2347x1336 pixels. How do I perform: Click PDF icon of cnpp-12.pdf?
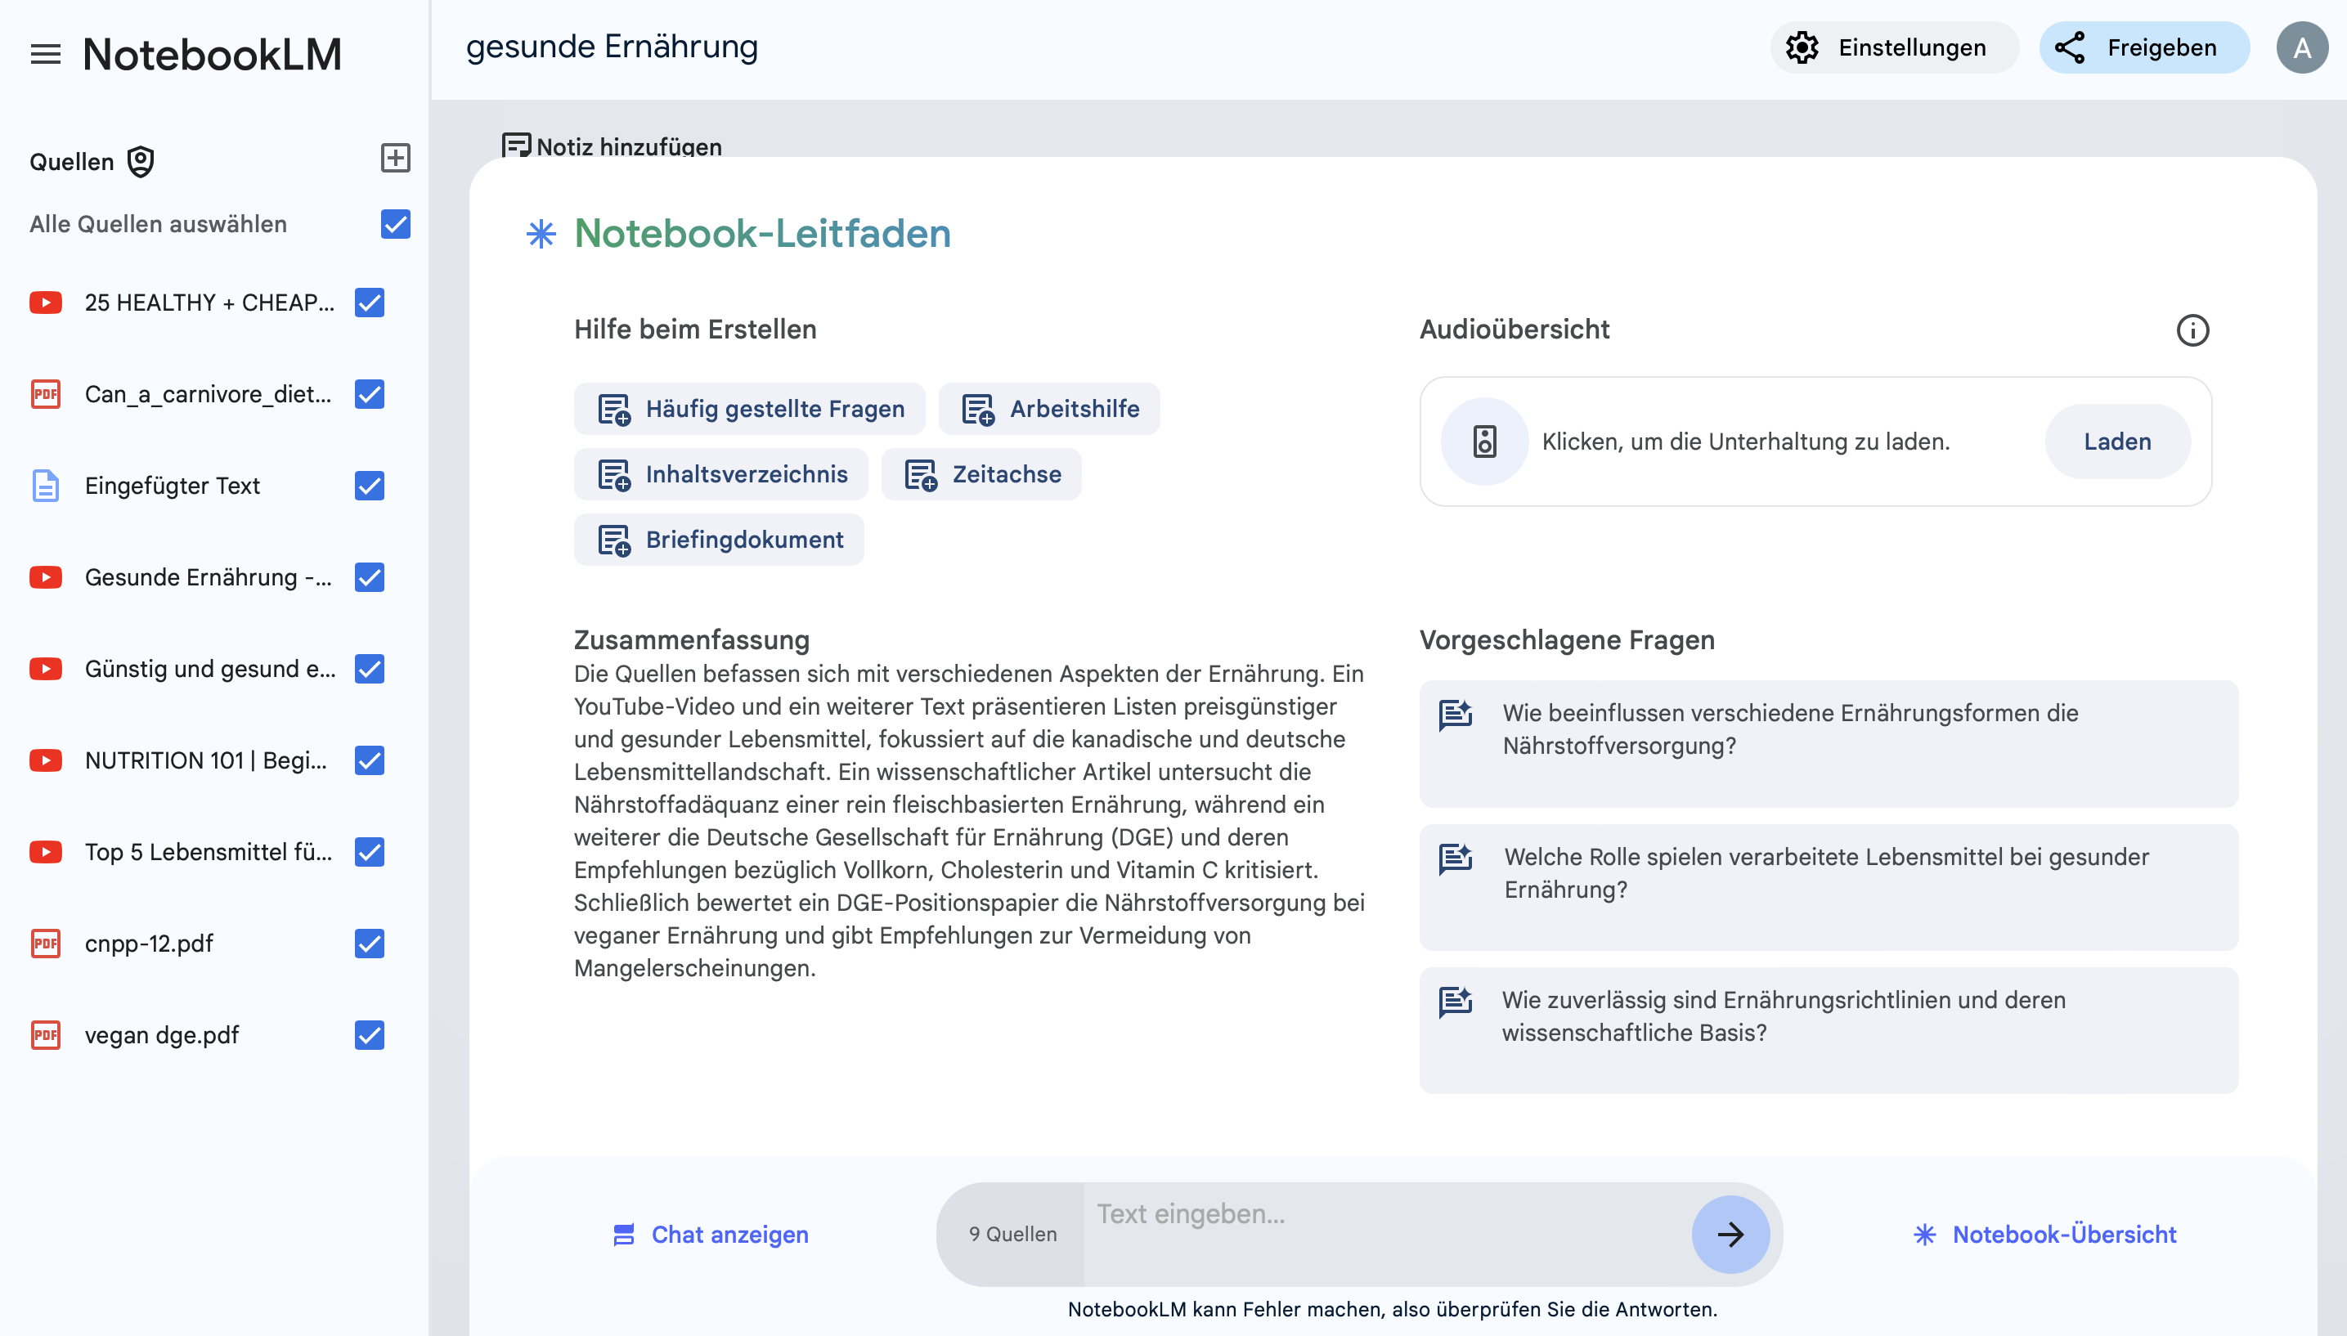[46, 944]
